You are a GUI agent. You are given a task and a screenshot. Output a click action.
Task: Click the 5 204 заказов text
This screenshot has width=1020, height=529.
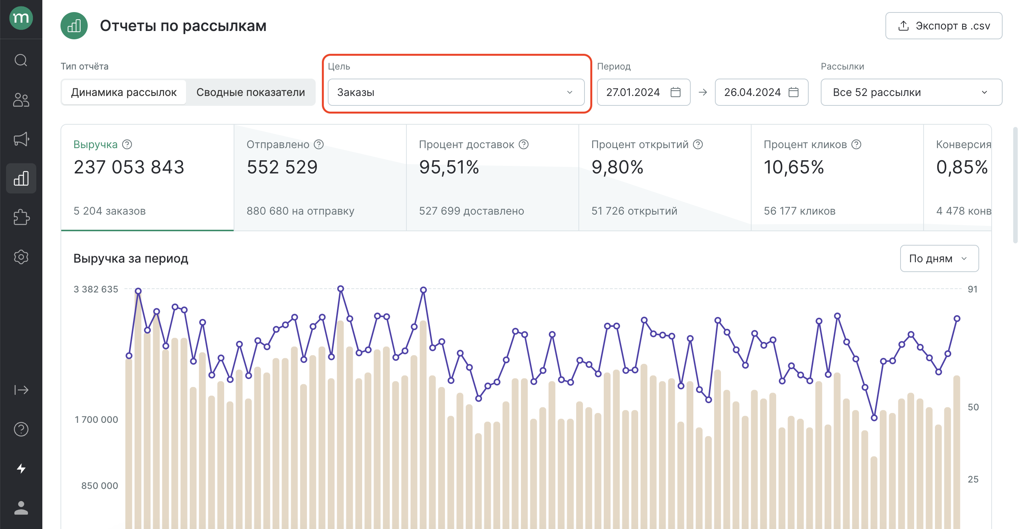coord(110,211)
